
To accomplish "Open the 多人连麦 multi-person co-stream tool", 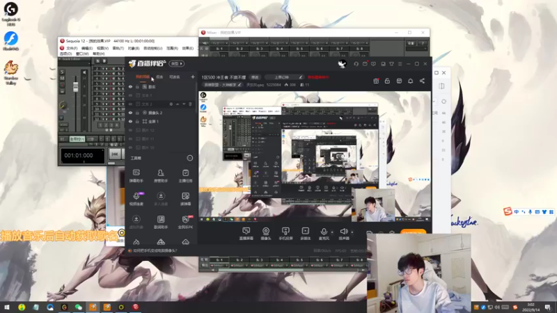I will click(161, 199).
